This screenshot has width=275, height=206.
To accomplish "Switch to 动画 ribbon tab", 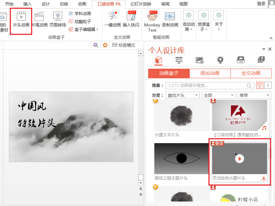I will (x=82, y=4).
